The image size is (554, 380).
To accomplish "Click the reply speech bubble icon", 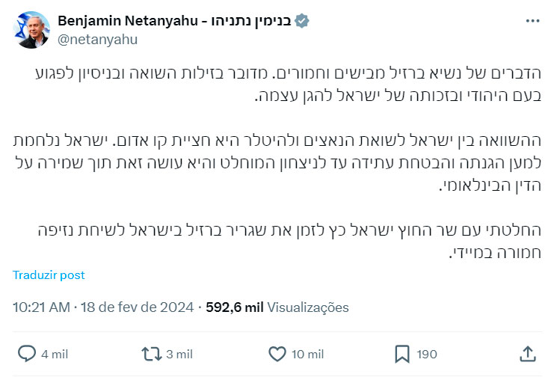I will coord(27,353).
